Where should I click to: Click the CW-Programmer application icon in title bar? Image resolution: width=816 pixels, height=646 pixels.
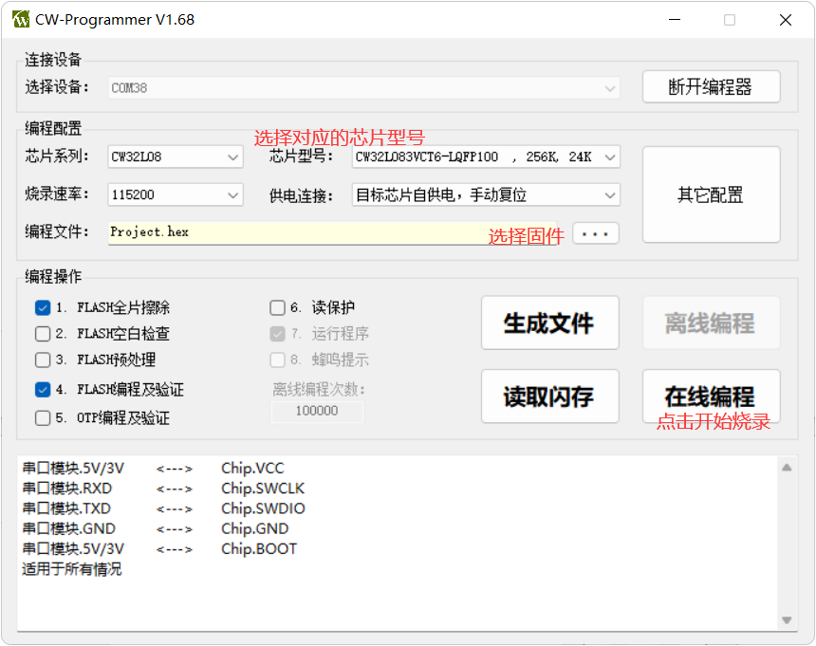(x=21, y=19)
